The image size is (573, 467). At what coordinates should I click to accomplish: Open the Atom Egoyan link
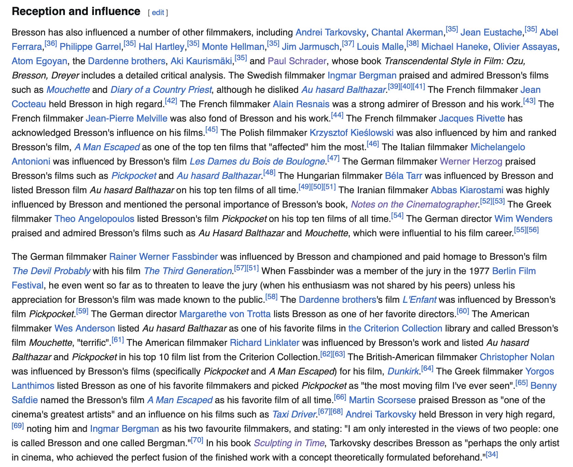pyautogui.click(x=39, y=61)
